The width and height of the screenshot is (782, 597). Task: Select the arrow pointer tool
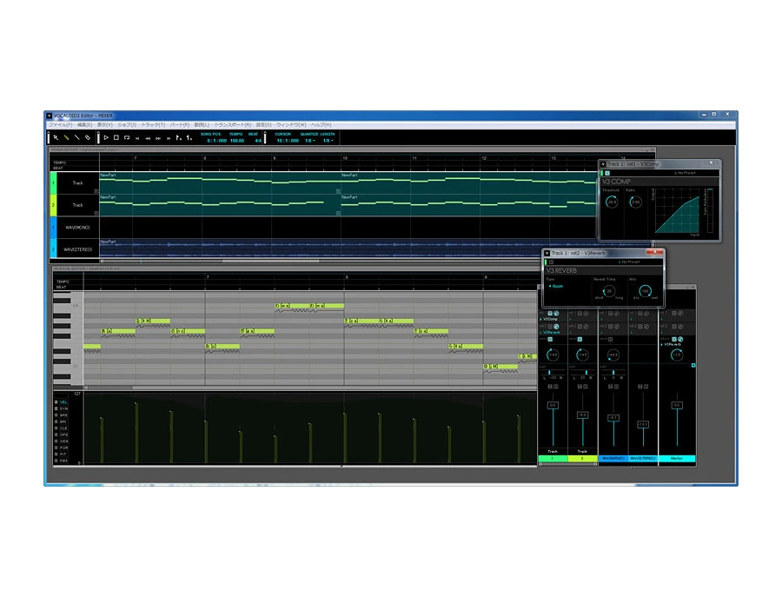[x=56, y=137]
